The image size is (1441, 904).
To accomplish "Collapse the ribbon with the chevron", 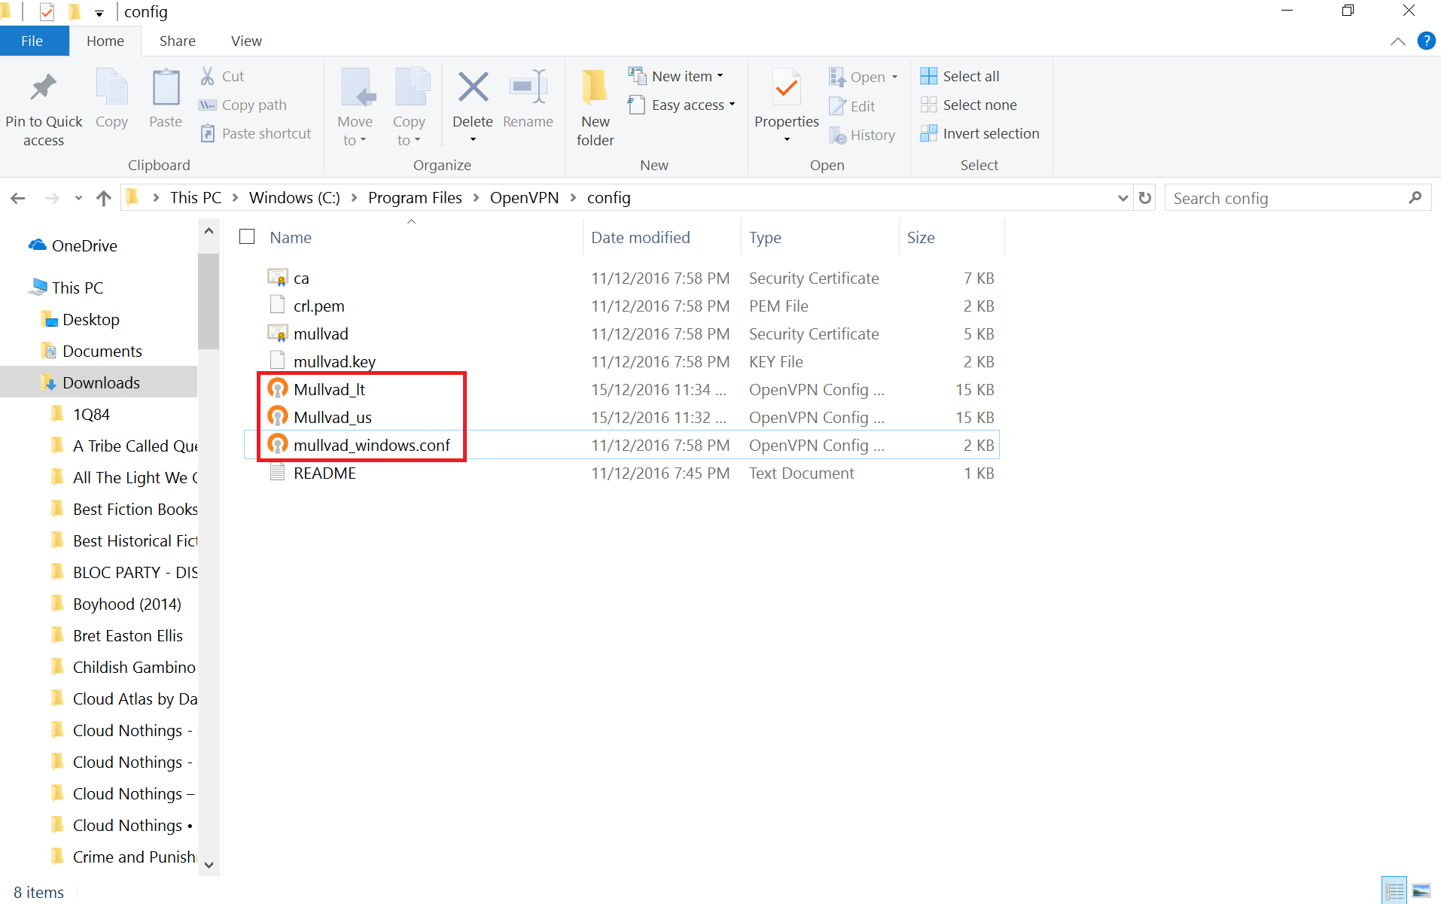I will (1397, 41).
